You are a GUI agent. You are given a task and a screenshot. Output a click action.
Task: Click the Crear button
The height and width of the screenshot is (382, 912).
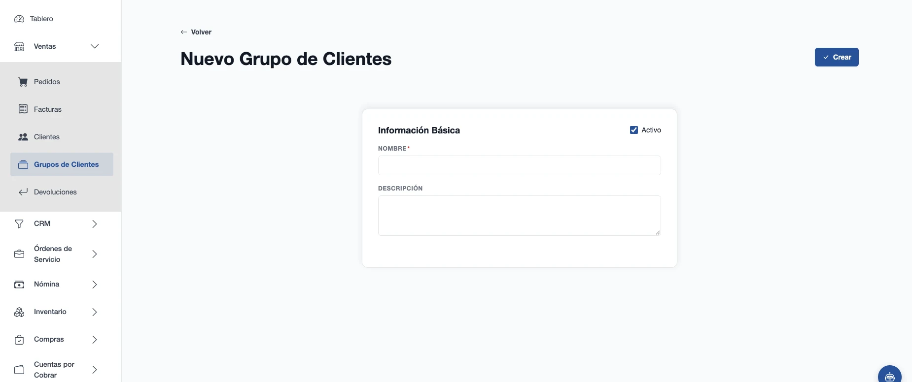point(837,57)
